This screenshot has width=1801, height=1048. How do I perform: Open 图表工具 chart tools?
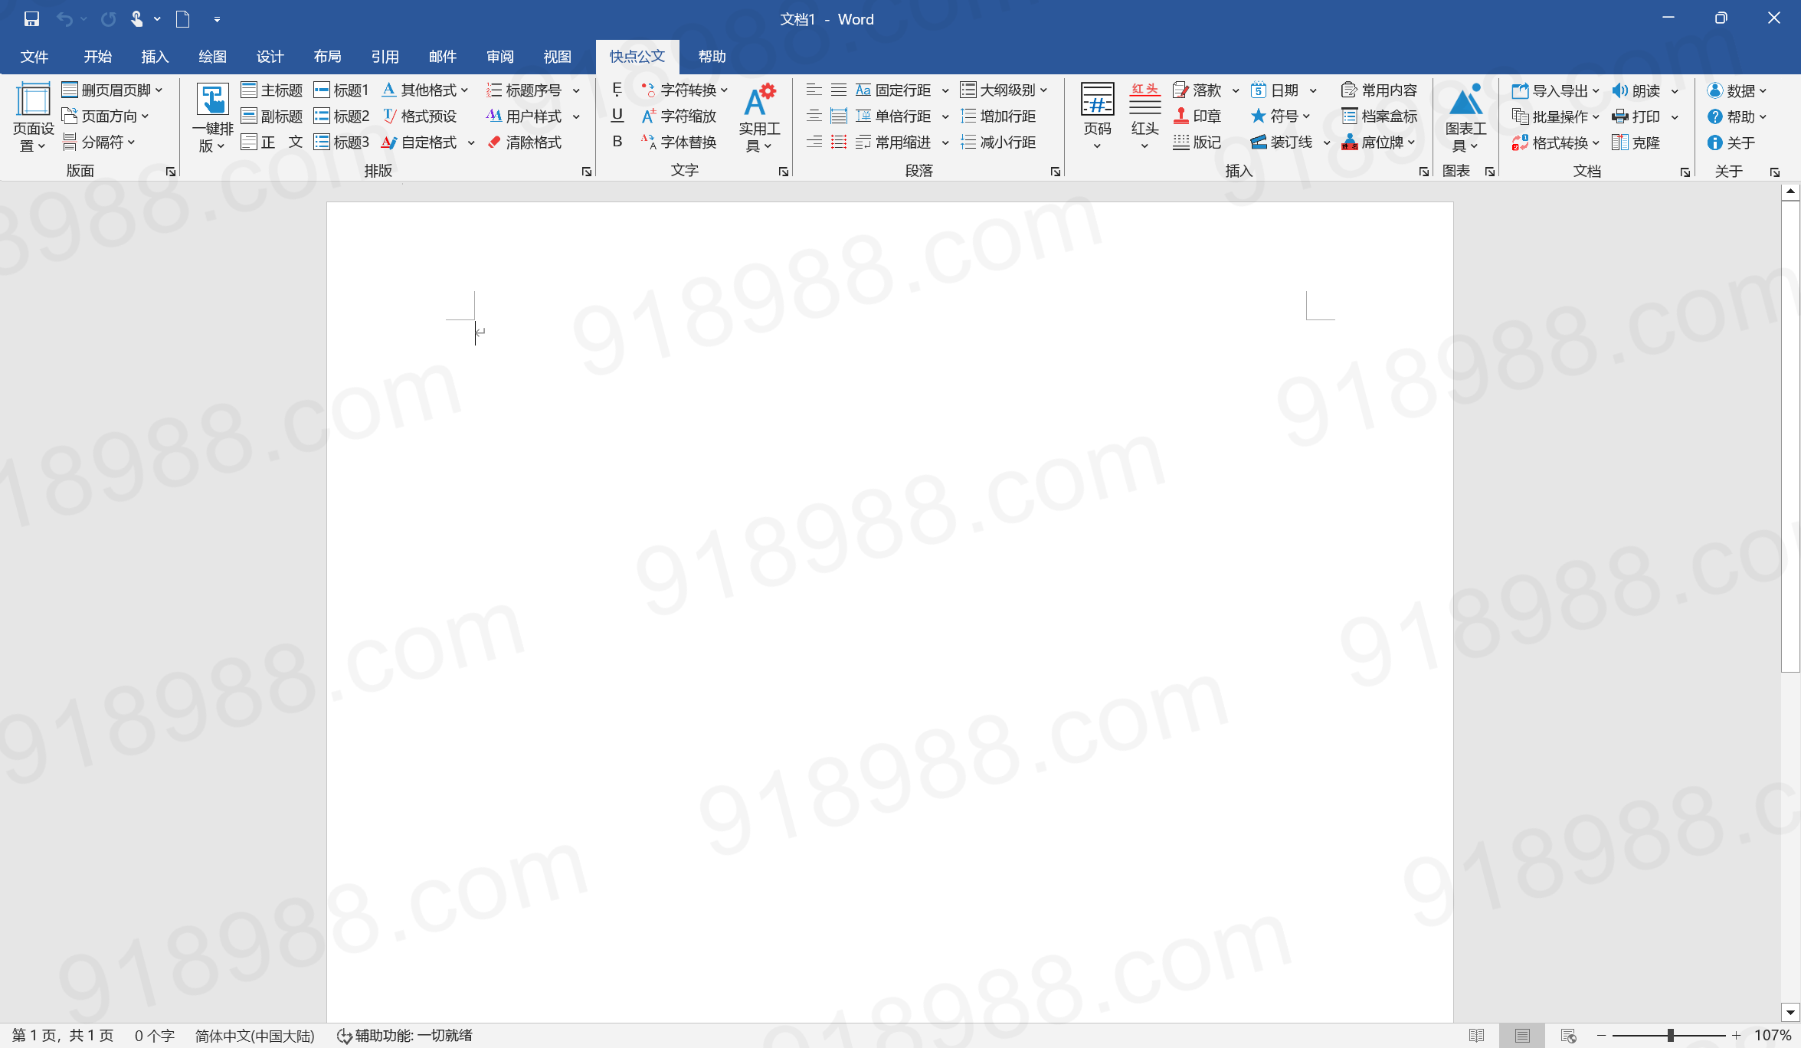point(1465,117)
